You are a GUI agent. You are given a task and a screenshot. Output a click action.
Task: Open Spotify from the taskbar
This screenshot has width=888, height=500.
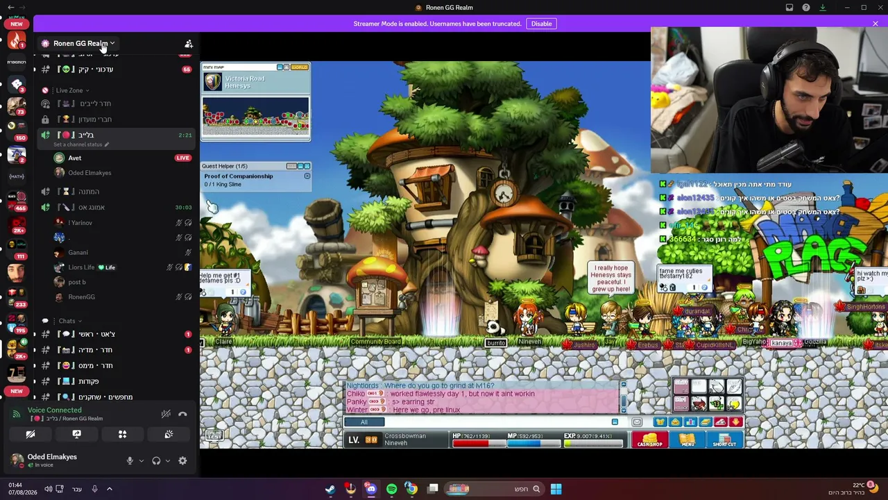(391, 489)
